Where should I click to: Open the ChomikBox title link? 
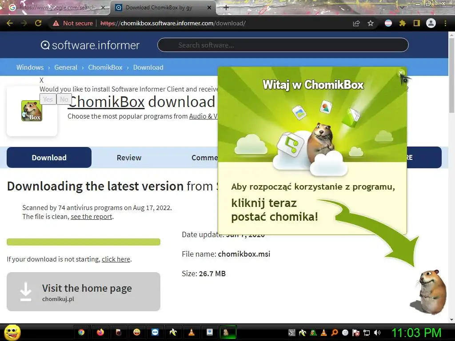106,102
